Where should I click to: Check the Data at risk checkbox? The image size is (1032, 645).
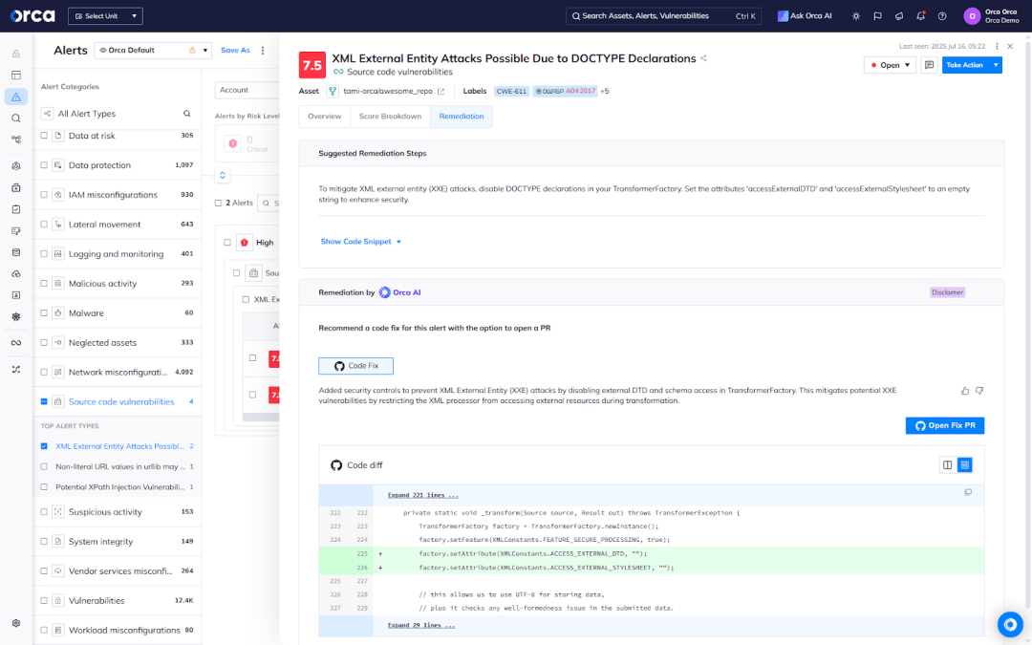[x=44, y=136]
